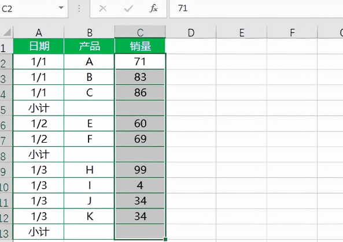
Task: Select cell with value 99
Action: 140,170
